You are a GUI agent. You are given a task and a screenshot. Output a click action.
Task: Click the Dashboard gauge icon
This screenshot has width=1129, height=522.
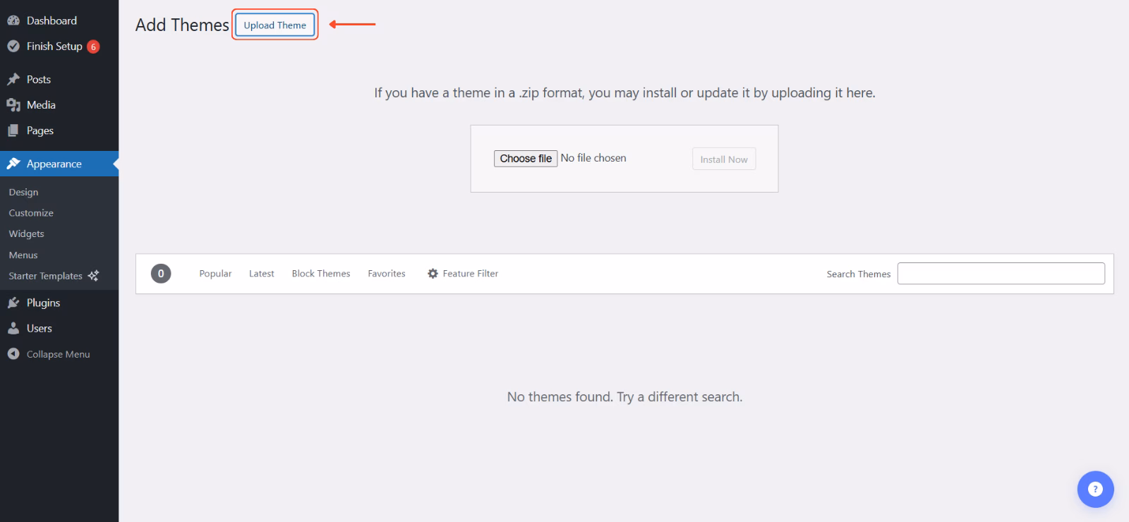click(x=13, y=20)
